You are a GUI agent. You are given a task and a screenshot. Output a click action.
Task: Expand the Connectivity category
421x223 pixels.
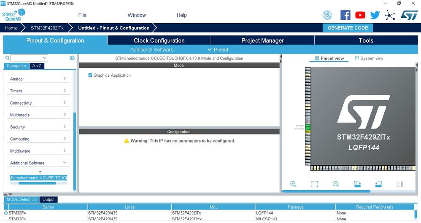65,102
